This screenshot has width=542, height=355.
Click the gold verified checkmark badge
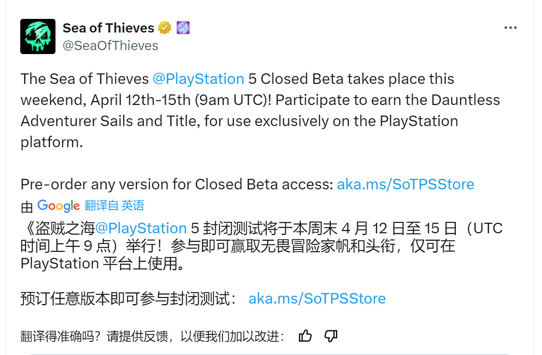pos(164,27)
